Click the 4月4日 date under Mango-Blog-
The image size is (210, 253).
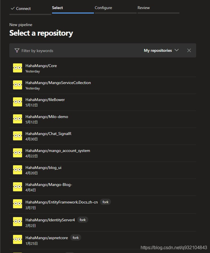point(31,190)
